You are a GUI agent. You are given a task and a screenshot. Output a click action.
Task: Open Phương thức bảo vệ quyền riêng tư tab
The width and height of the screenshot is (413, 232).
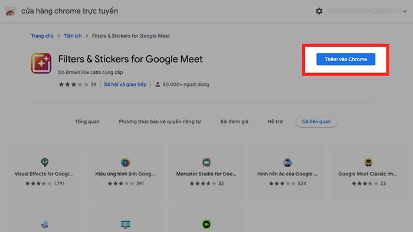coord(160,121)
